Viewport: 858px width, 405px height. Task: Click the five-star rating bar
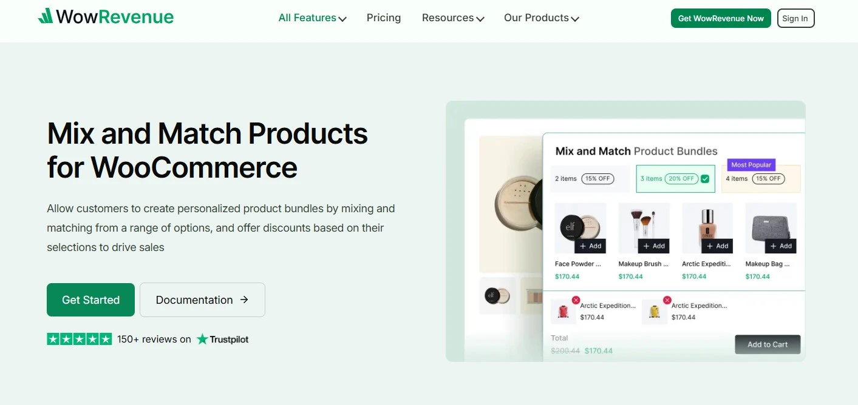click(x=79, y=339)
